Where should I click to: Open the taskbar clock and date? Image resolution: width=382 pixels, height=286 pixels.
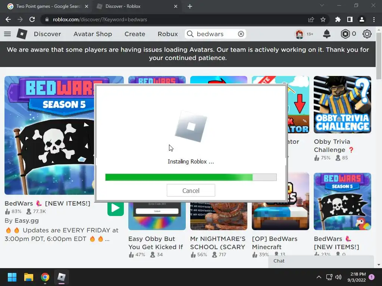point(357,277)
